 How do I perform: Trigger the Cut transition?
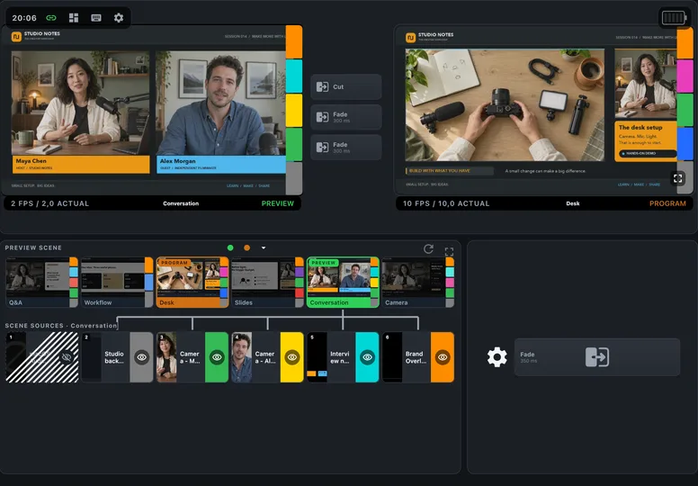(x=346, y=87)
